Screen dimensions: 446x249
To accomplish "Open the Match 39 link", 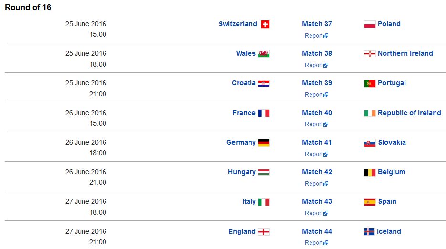I will 317,83.
